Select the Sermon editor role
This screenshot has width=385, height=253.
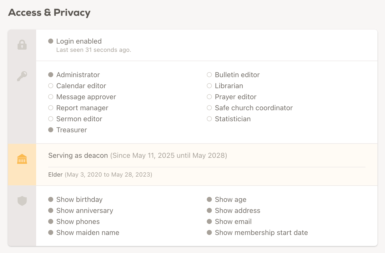[x=51, y=119]
